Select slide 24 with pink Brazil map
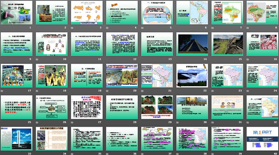Viewport: 279px width, 155px height. coord(263,76)
